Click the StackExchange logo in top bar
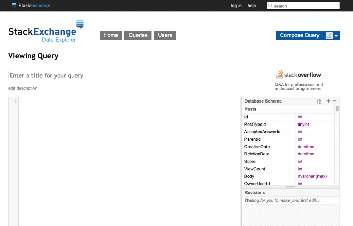 (31, 6)
